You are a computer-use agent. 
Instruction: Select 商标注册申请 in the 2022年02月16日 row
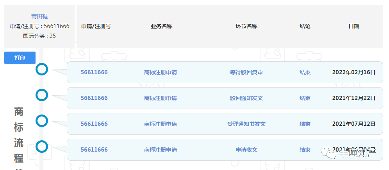[161, 72]
